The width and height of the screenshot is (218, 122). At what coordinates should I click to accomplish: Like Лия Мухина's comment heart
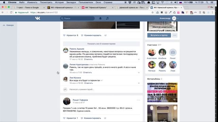139,83
